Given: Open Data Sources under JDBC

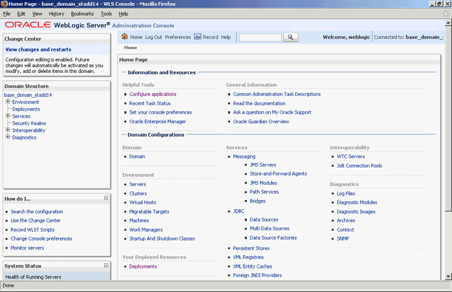Looking at the screenshot, I should click(264, 220).
